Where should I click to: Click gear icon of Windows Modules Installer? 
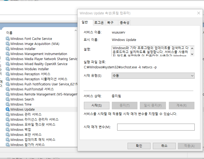pos(7,69)
